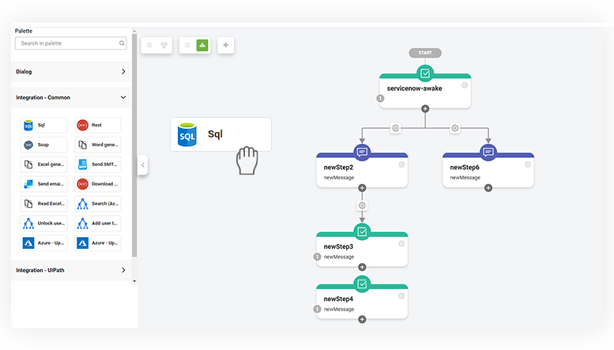Image resolution: width=614 pixels, height=350 pixels.
Task: Open the connector gear leading to newStep6
Action: (x=454, y=128)
